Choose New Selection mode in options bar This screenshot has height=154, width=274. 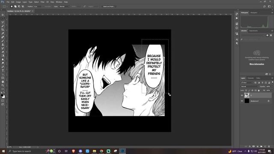coord(12,6)
